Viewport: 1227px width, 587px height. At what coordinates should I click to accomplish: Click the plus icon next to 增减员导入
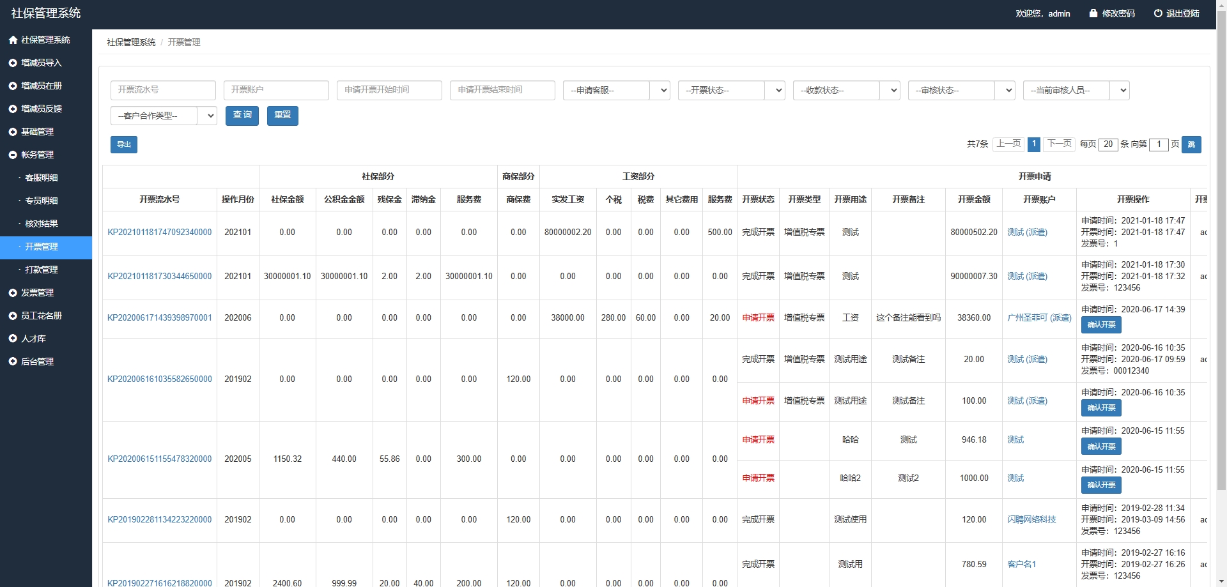13,63
